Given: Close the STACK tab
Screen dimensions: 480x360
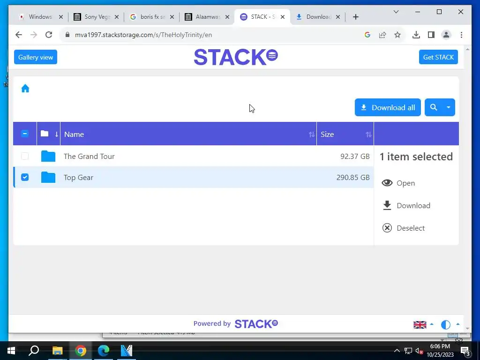Looking at the screenshot, I should click(x=283, y=17).
